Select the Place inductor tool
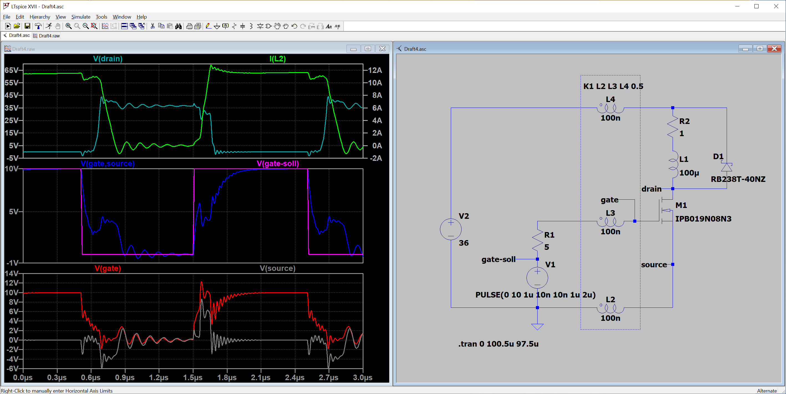Screen dimensions: 786x394 tap(251, 26)
